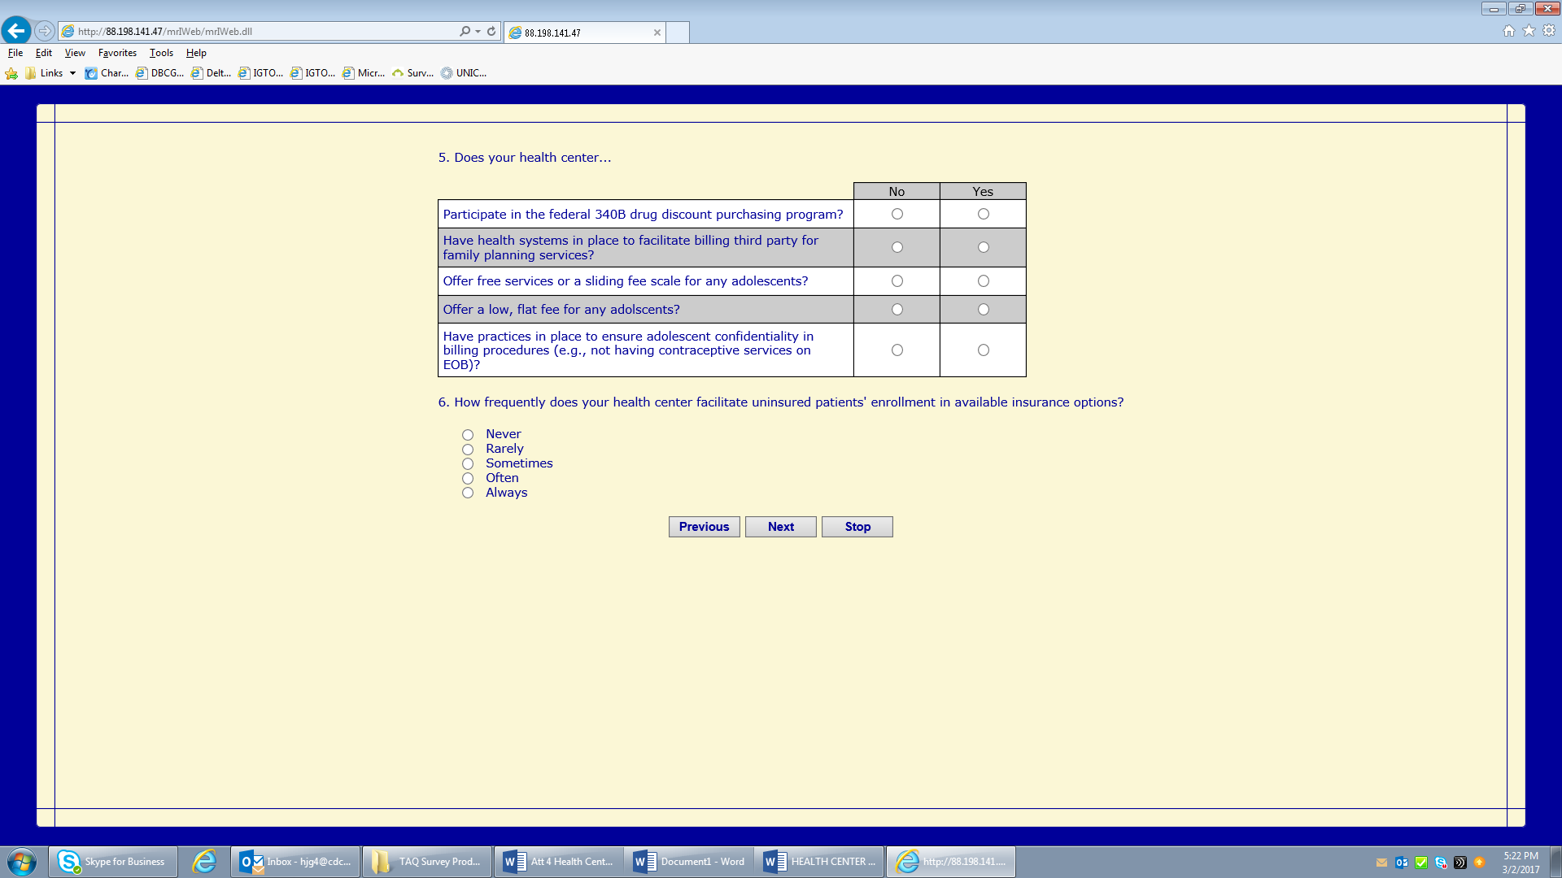The height and width of the screenshot is (878, 1562).
Task: Expand the Links favorites folder dropdown
Action: click(x=72, y=73)
